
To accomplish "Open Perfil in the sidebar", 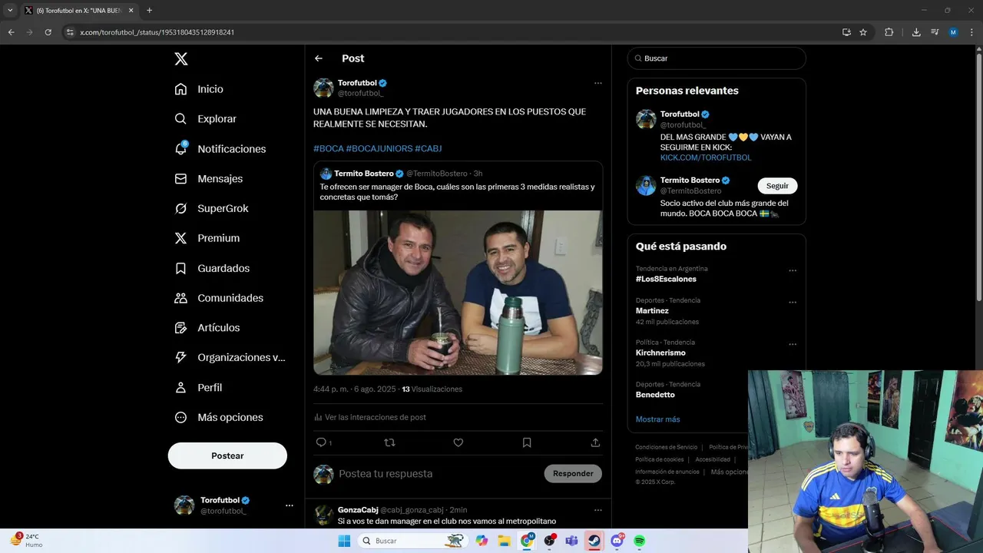I will click(198, 388).
